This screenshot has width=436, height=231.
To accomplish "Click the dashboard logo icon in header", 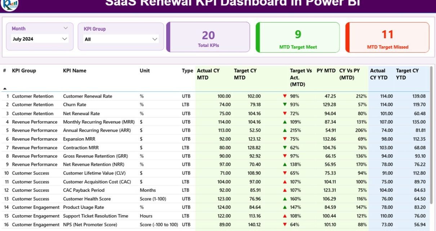I will point(10,4).
